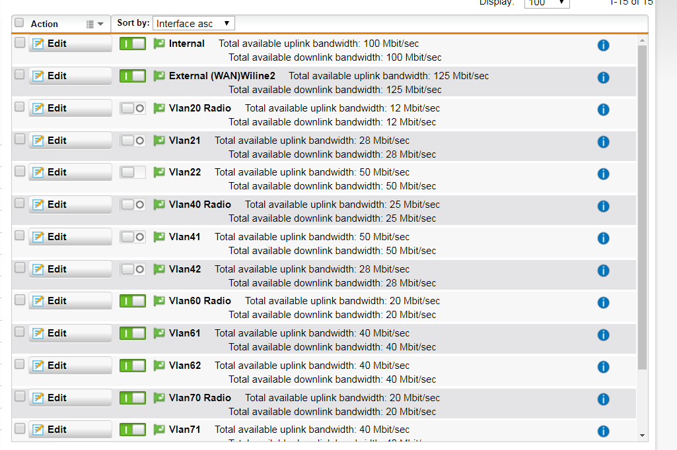Edit the Vlan42 interface

pos(71,269)
